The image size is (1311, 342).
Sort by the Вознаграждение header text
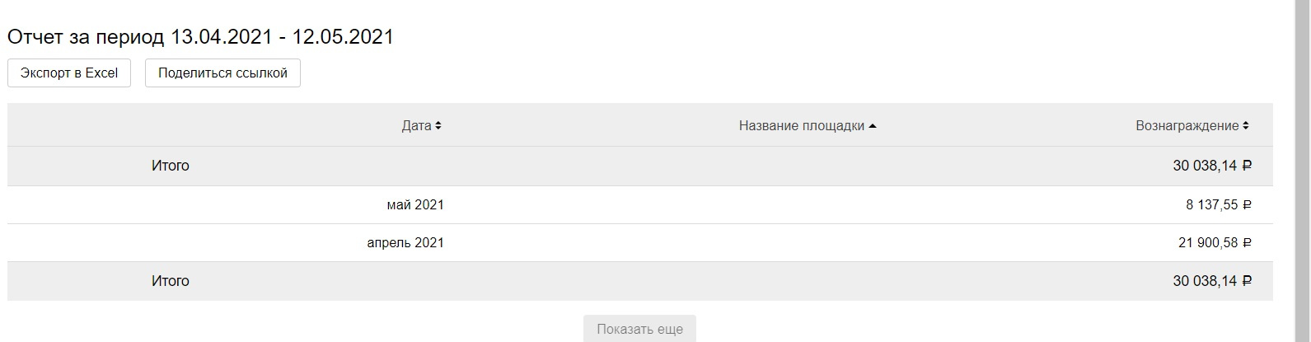(x=1187, y=126)
